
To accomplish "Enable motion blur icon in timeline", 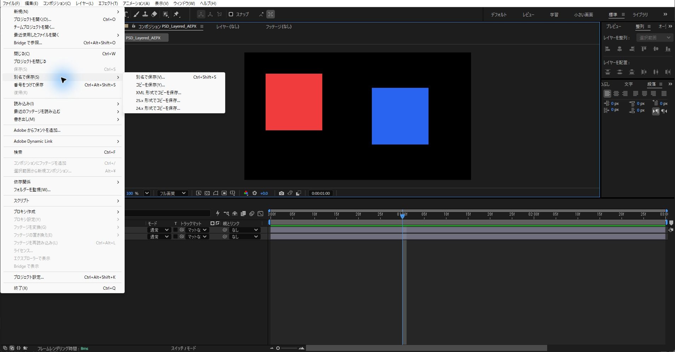I will (252, 214).
